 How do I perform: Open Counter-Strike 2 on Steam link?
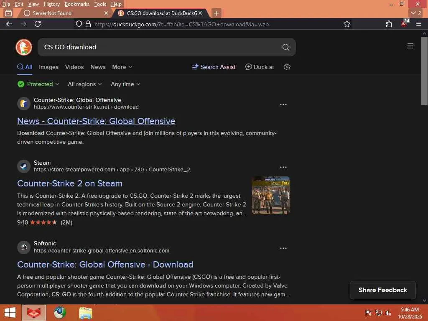70,183
